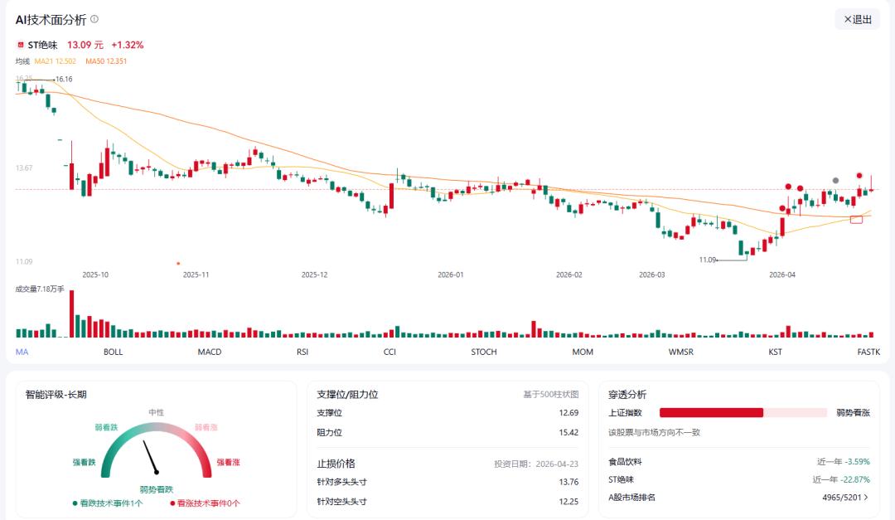This screenshot has width=895, height=520.
Task: Expand A股市场排名 chevron arrow
Action: (x=866, y=498)
